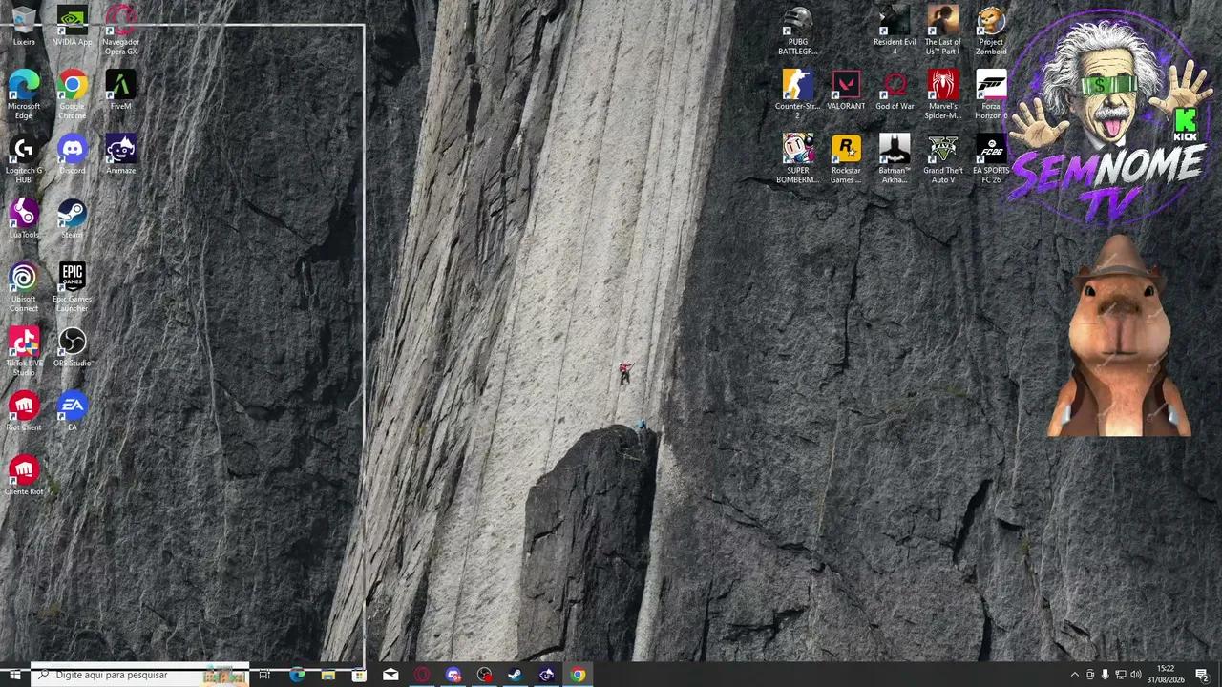The width and height of the screenshot is (1222, 687).
Task: Select the NVIDIA App desktop shortcut
Action: coord(73,27)
